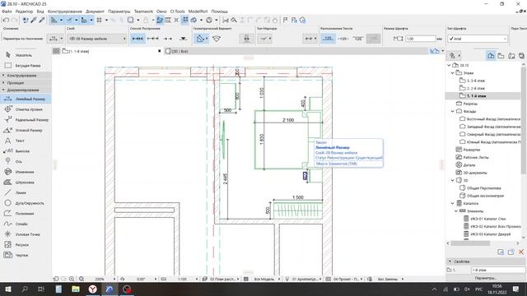
Task: Toggle dimension text with overline position
Action: click(x=358, y=39)
